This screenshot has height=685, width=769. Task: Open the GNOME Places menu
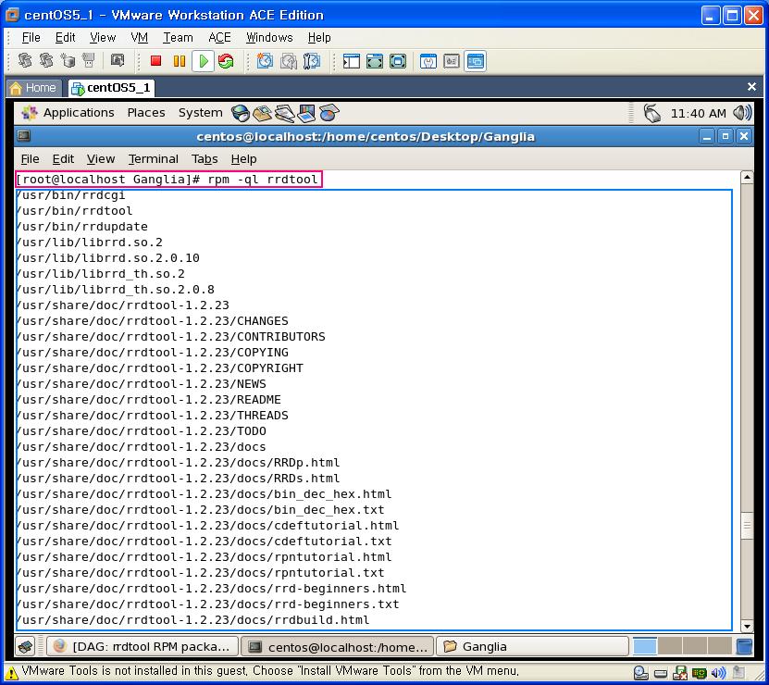pyautogui.click(x=146, y=113)
